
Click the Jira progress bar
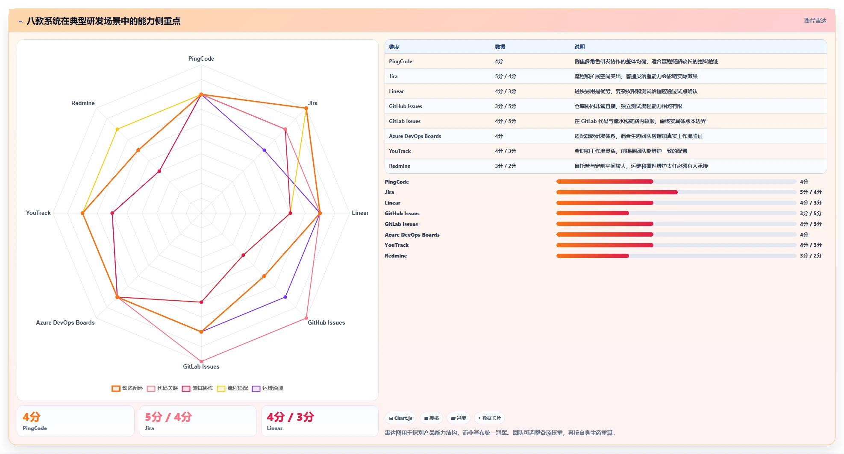point(676,192)
